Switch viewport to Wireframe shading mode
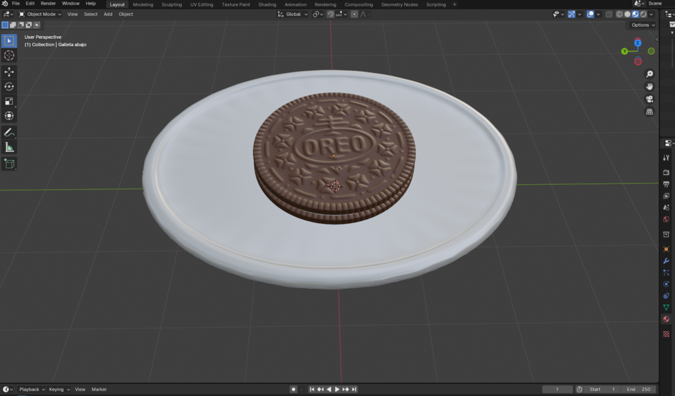 (x=619, y=13)
